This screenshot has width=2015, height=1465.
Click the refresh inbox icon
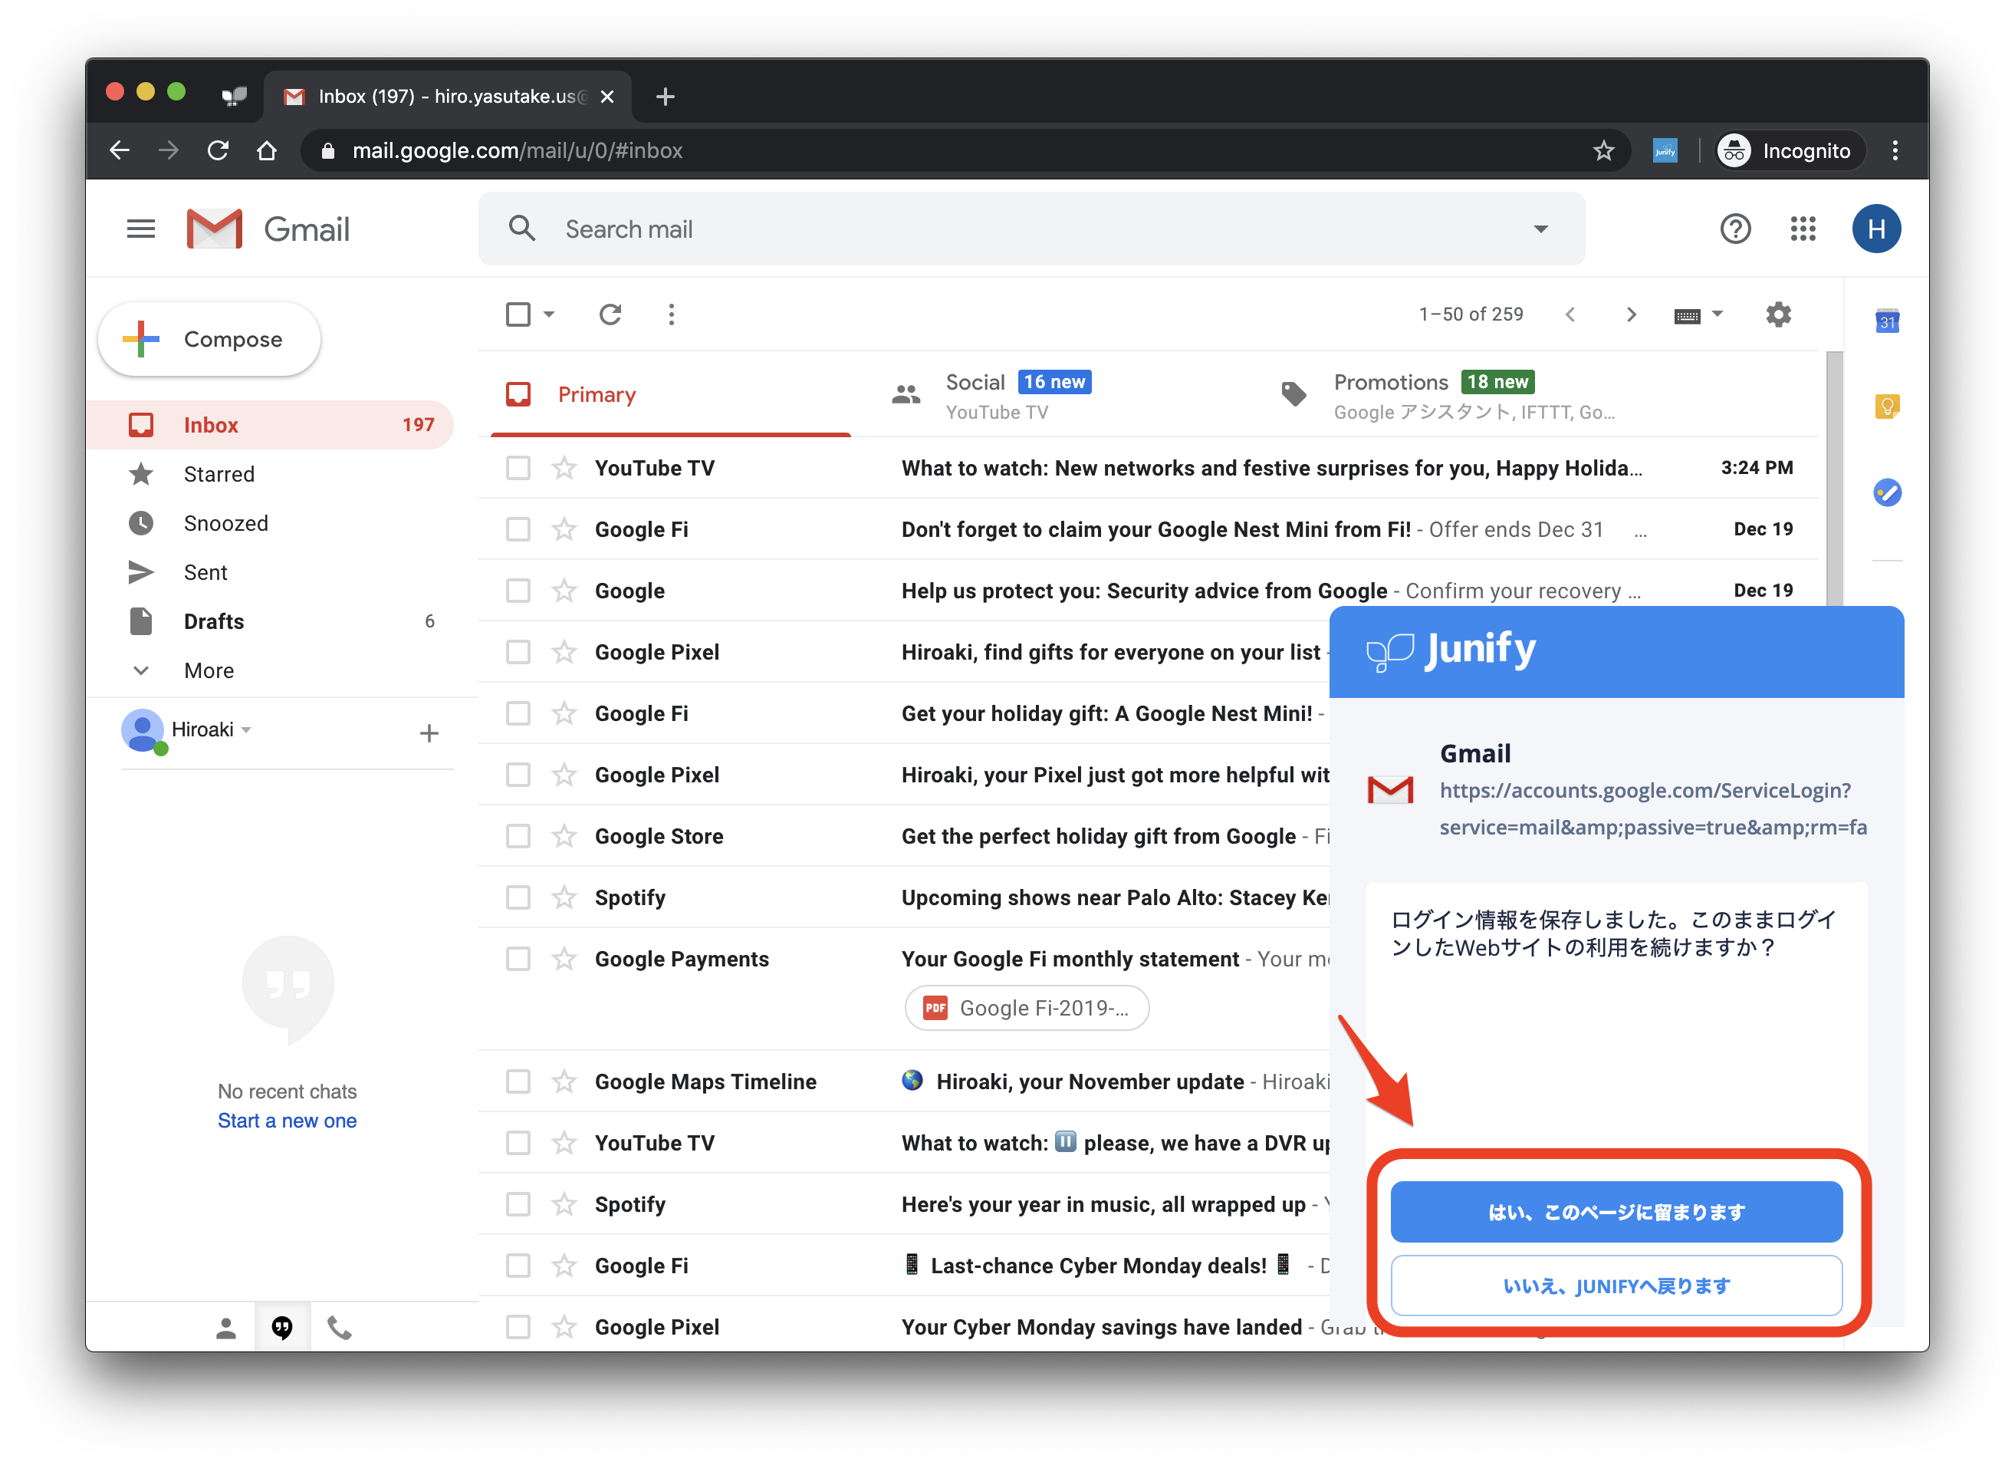(610, 314)
